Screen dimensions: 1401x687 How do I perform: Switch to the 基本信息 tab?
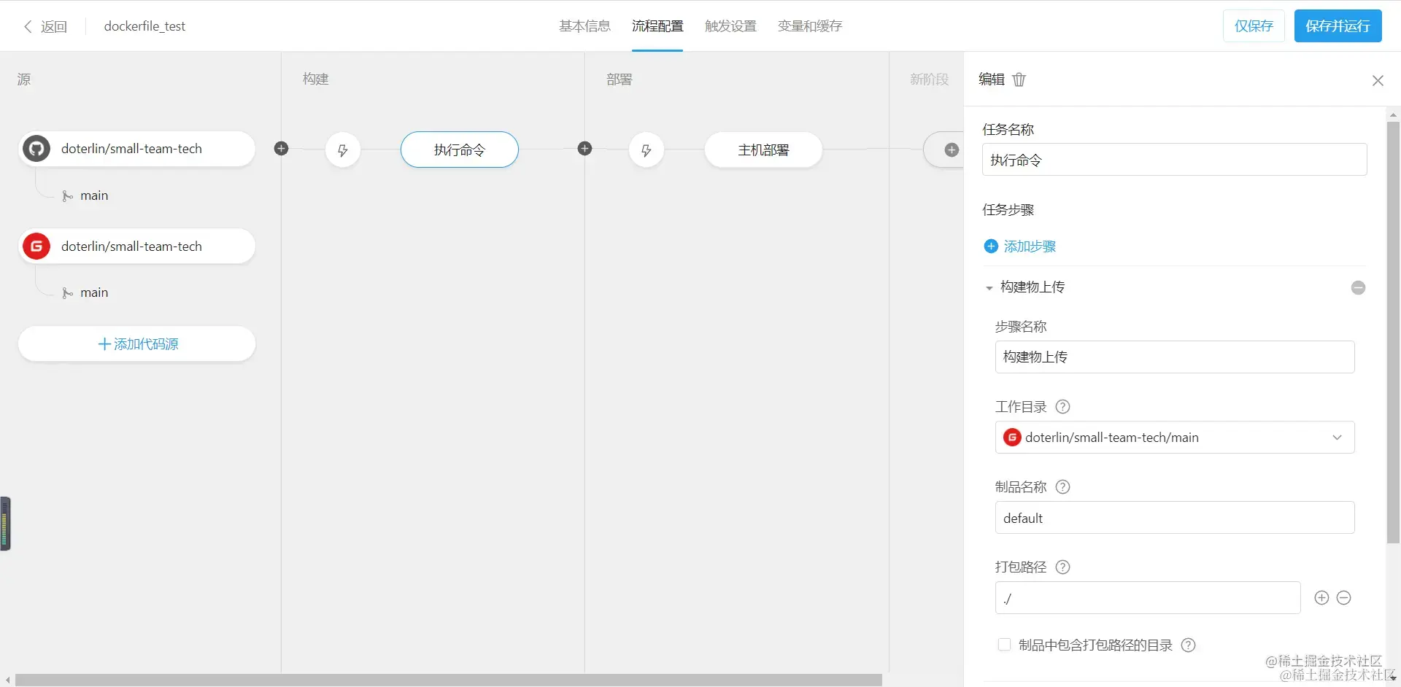pos(584,26)
